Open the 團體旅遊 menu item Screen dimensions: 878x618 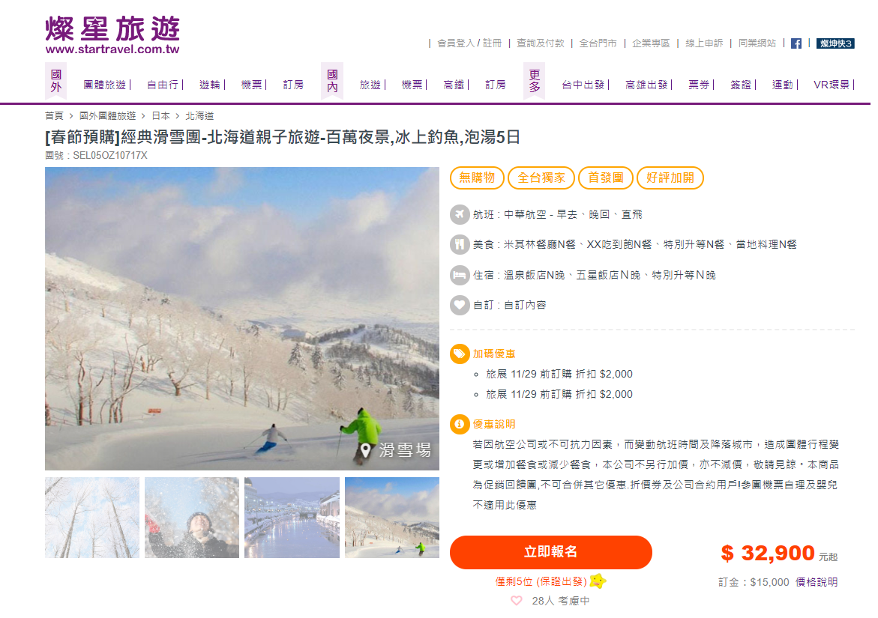[x=105, y=85]
